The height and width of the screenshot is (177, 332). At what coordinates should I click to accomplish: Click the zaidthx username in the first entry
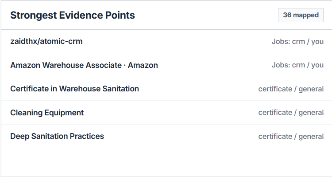[x=24, y=41]
